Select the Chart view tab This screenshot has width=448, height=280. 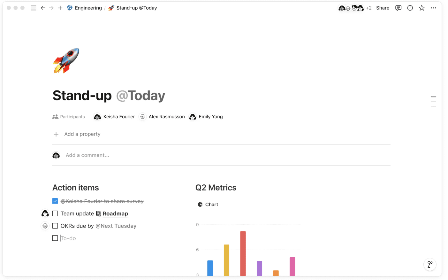[x=208, y=205]
